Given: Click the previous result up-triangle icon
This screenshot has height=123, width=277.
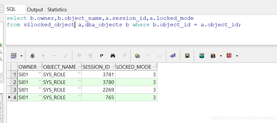Looking at the screenshot, I should point(159,56).
